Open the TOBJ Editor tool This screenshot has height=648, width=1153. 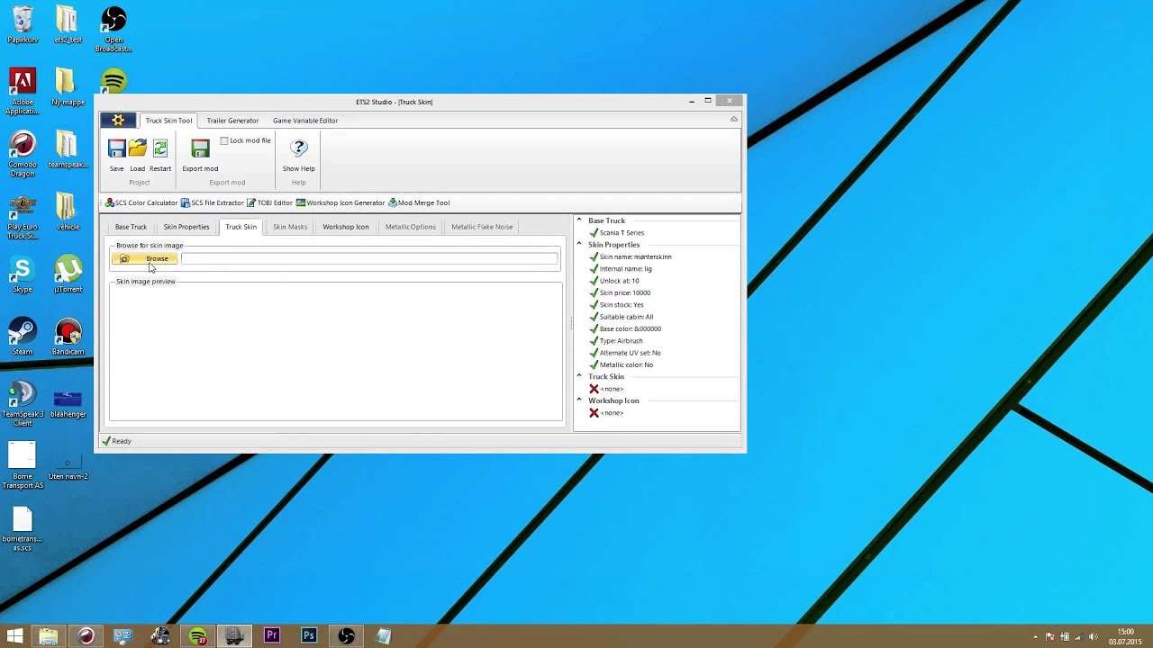tap(269, 202)
